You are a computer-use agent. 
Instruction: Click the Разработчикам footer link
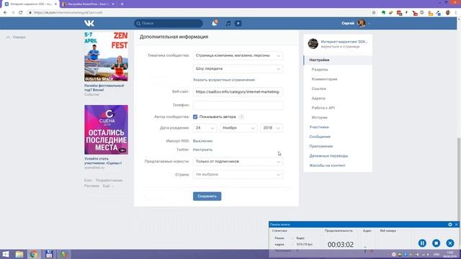[x=109, y=181]
